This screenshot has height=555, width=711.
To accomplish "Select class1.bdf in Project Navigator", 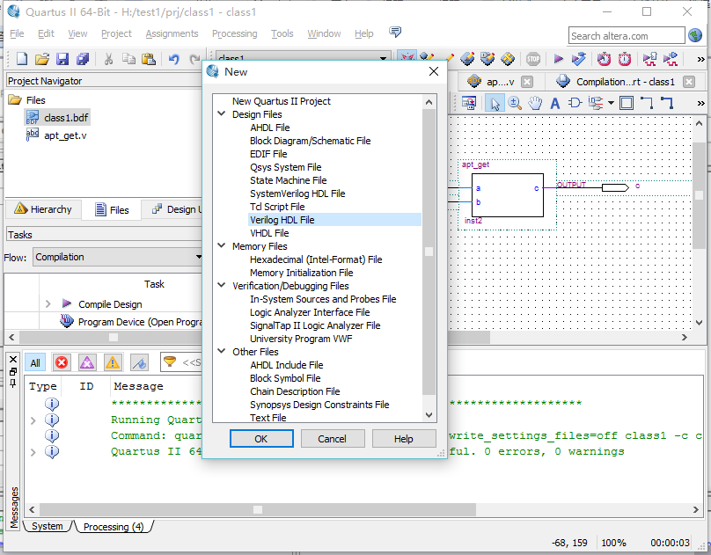I will click(x=66, y=118).
